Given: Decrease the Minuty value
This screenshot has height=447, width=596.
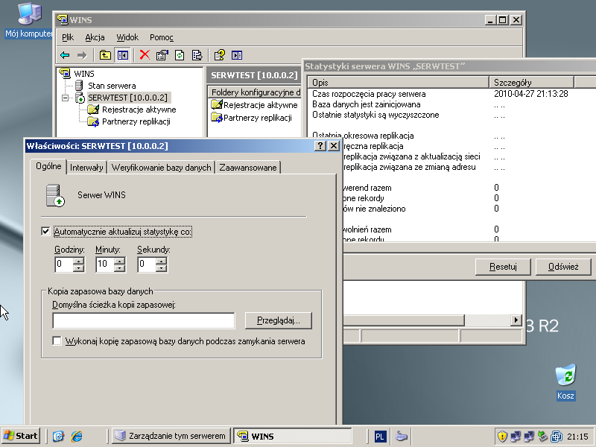Looking at the screenshot, I should (120, 268).
